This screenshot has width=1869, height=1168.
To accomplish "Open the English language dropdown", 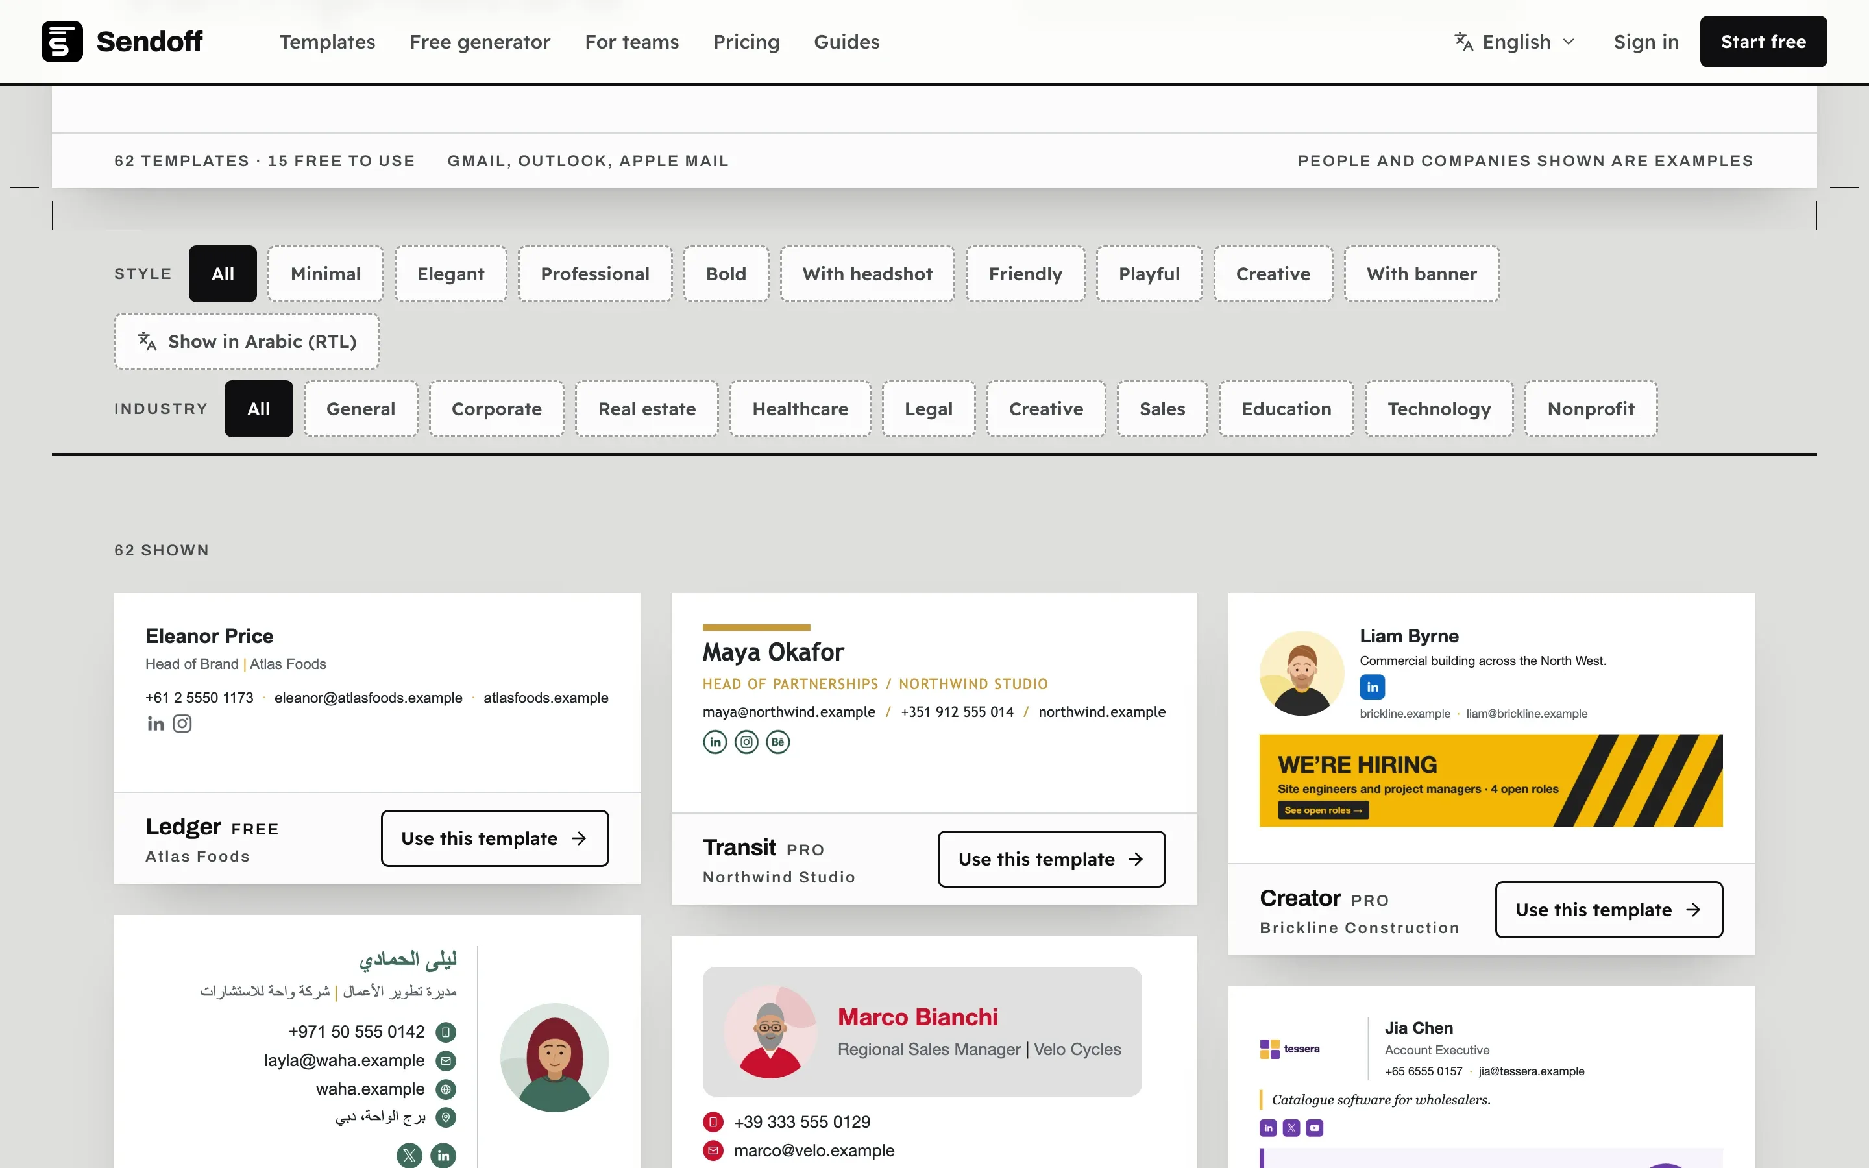I will tap(1515, 42).
